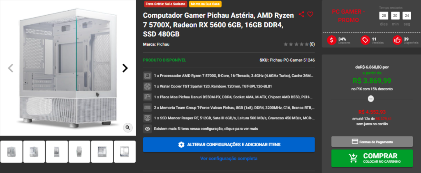
Task: Share this product via share icon
Action: (x=301, y=14)
